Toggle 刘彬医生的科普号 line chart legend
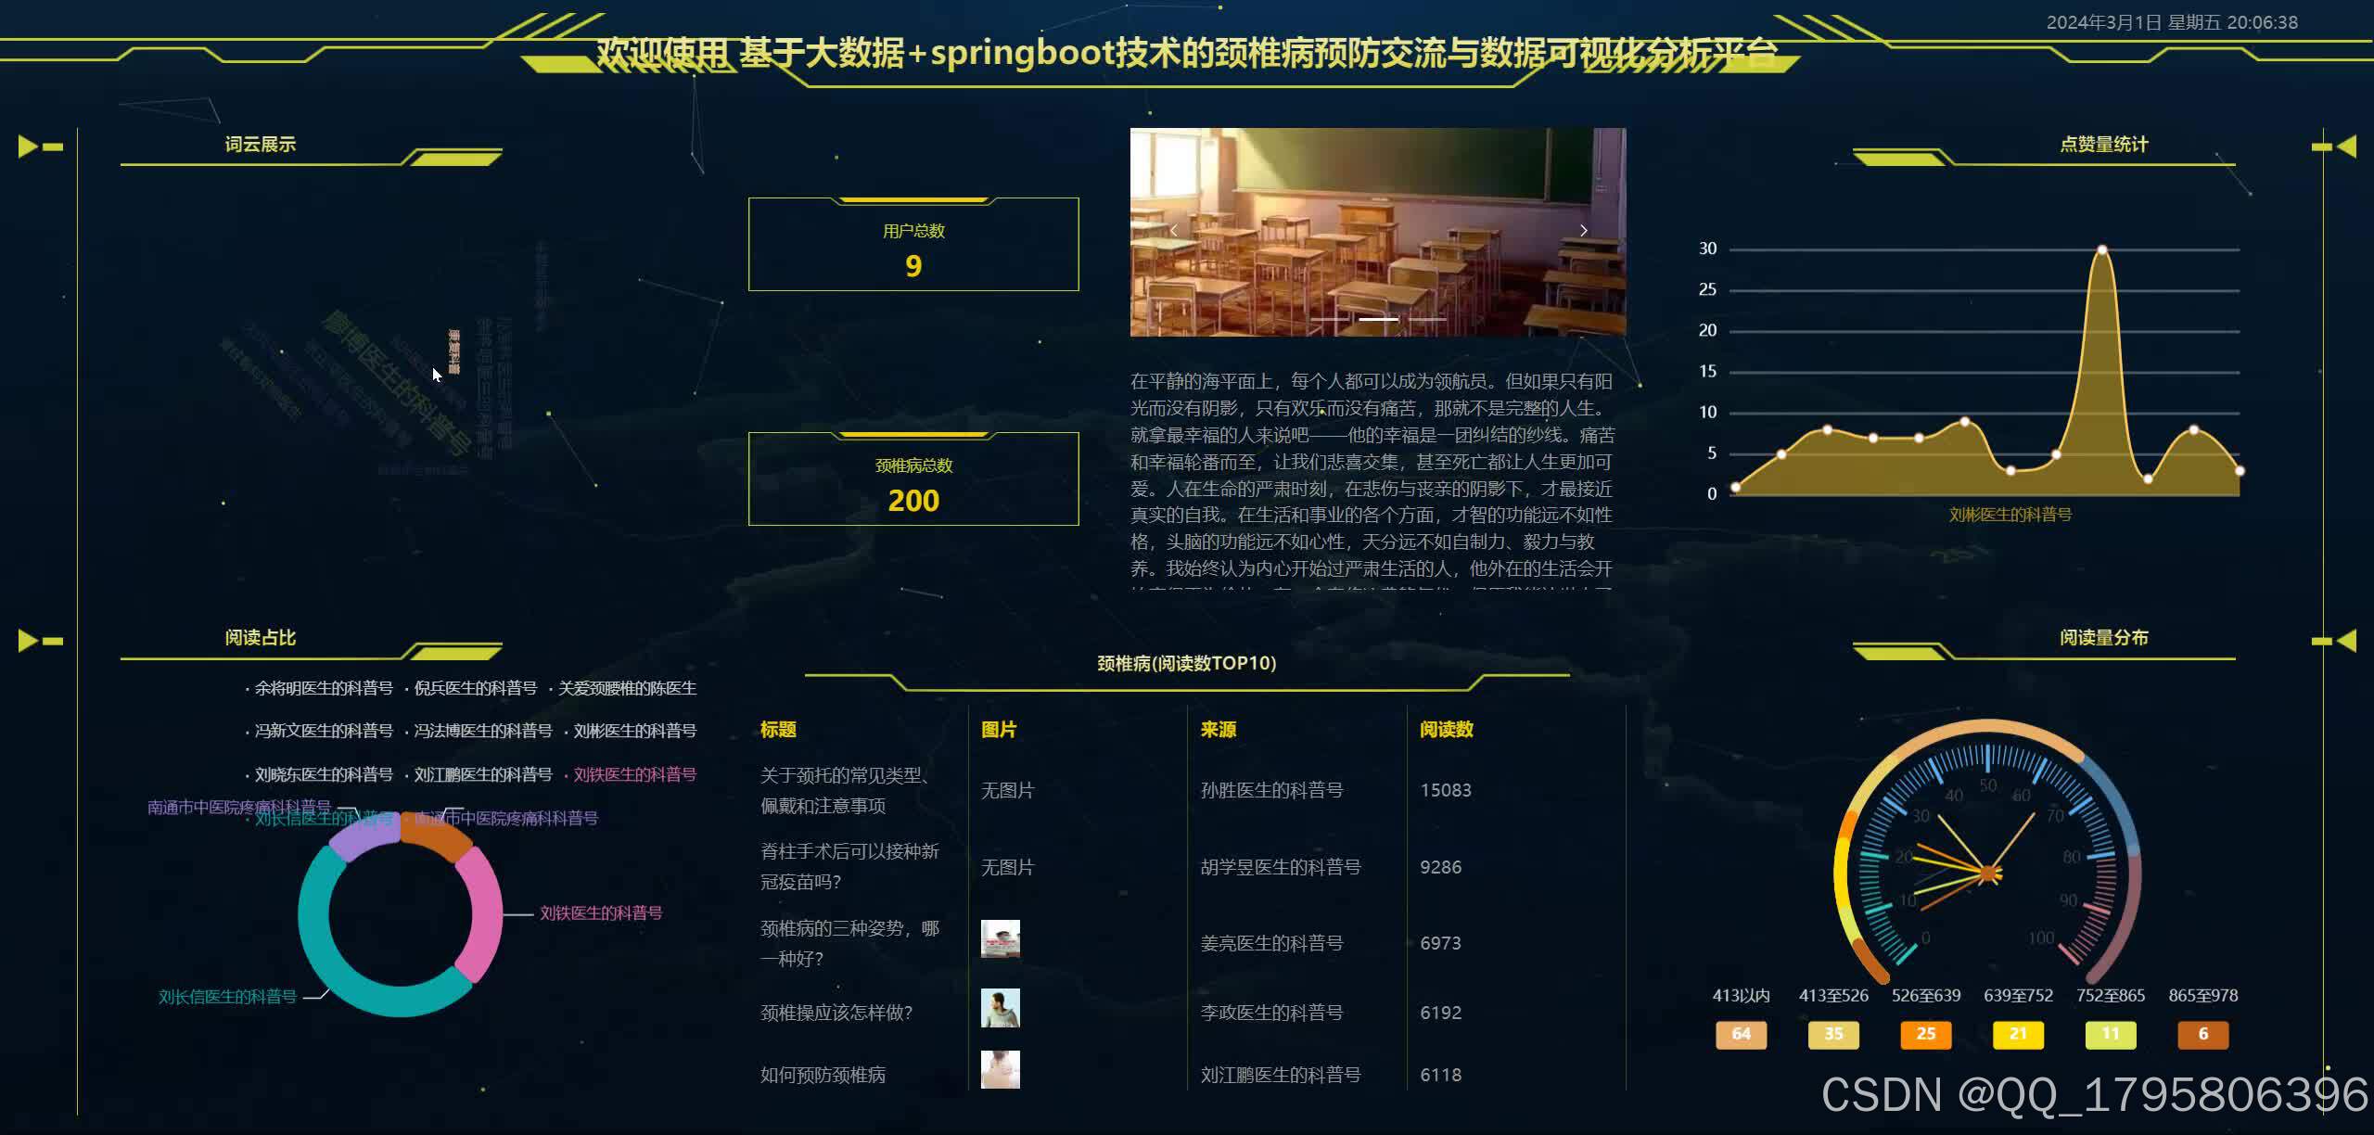Viewport: 2374px width, 1135px height. point(2010,515)
